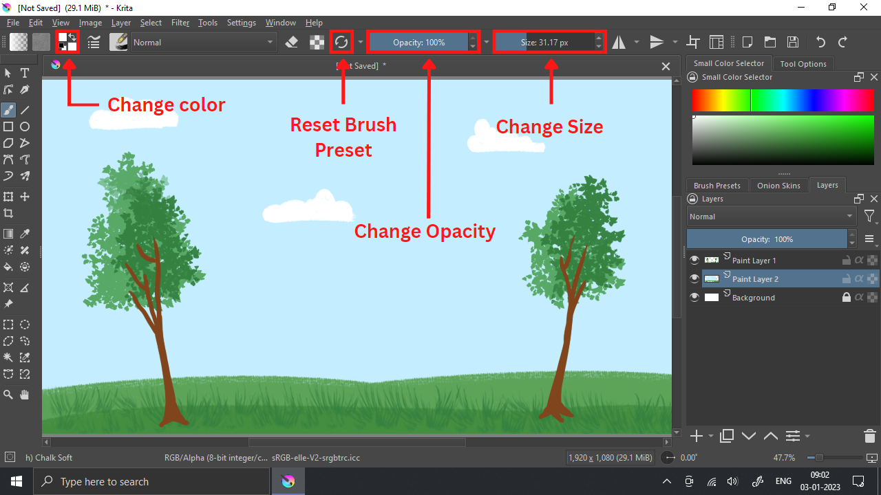Activate the Crop tool in toolbox
The width and height of the screenshot is (881, 495).
pyautogui.click(x=8, y=213)
